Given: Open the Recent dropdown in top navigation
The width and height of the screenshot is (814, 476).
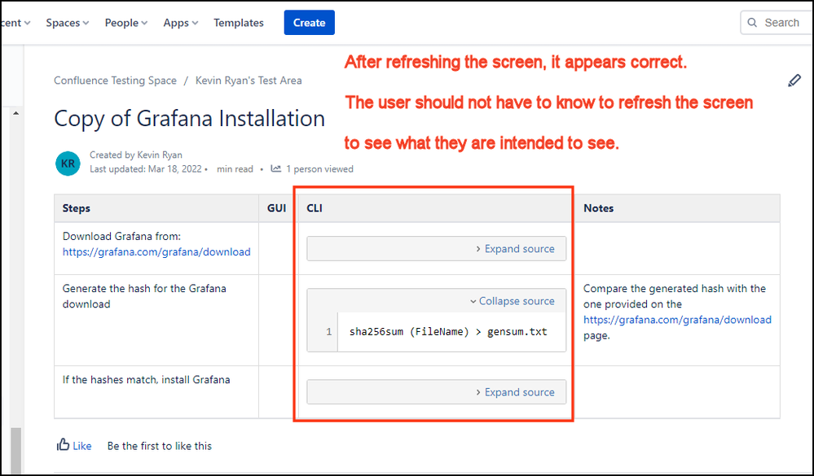Looking at the screenshot, I should pos(15,23).
